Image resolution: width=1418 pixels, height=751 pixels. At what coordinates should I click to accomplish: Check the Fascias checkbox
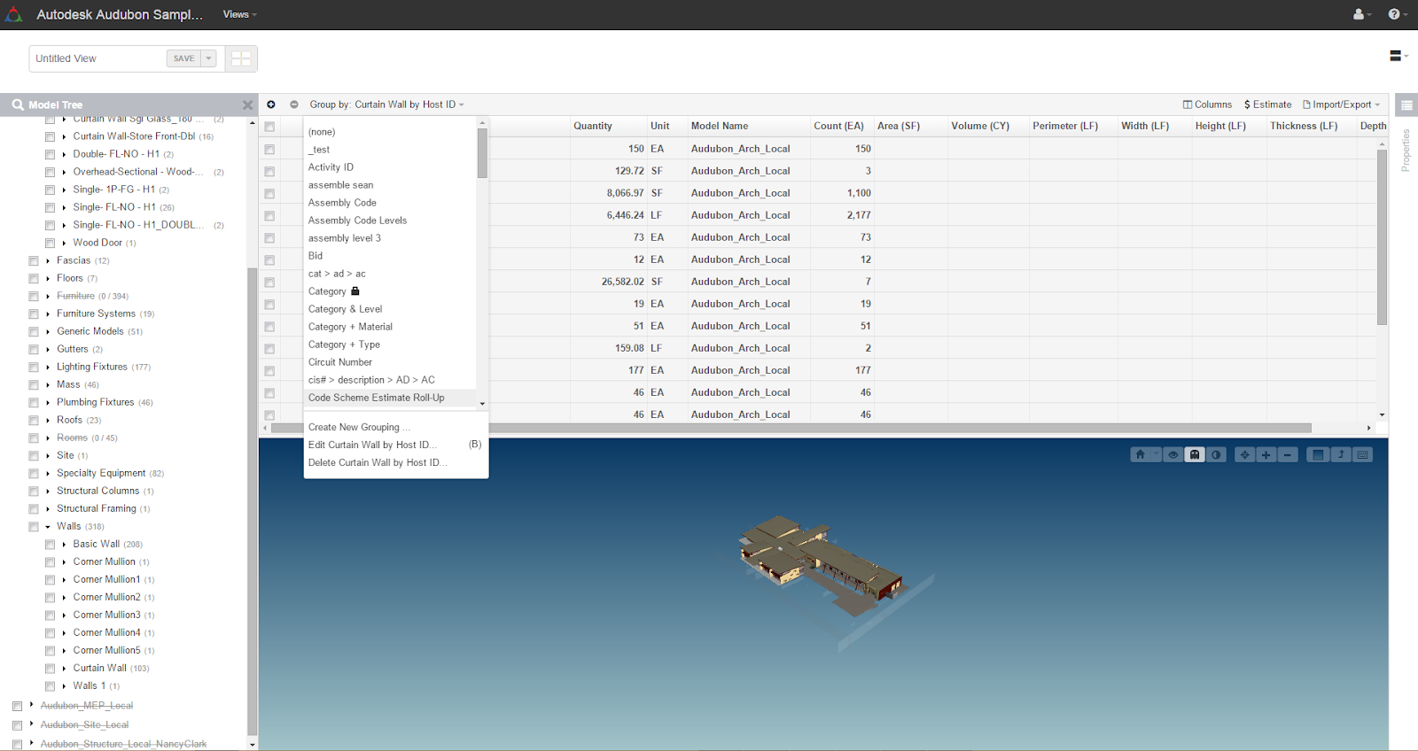point(34,261)
